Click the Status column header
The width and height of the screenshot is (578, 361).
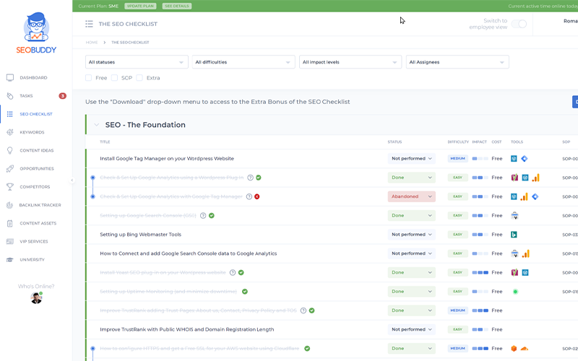coord(394,142)
